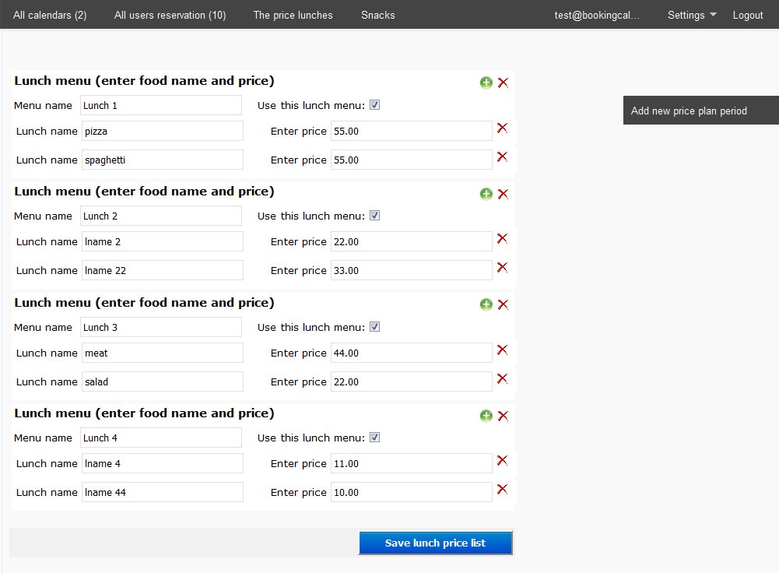Click Save lunch price list button
Screen dimensions: 779x573
435,543
